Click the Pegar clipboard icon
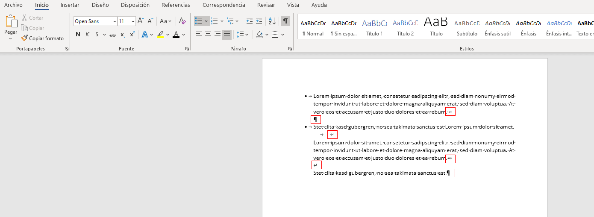The height and width of the screenshot is (217, 594). point(11,21)
